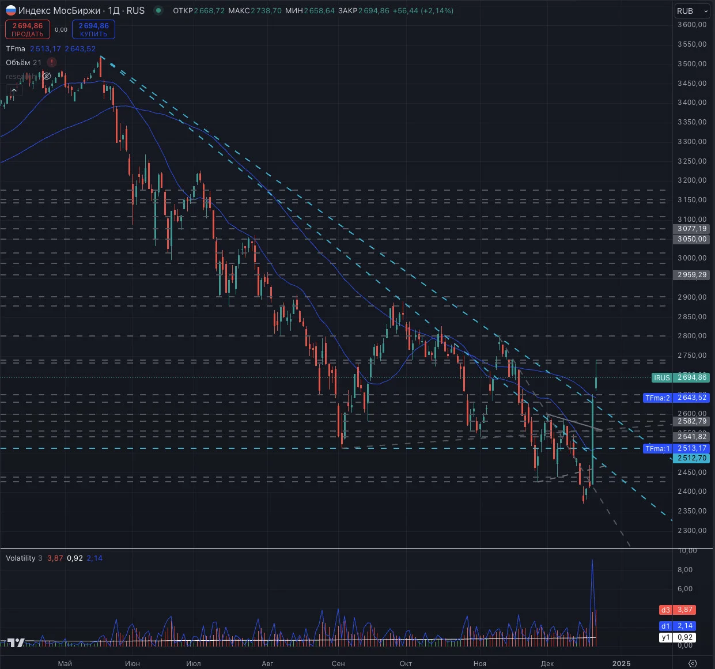This screenshot has height=669, width=715.
Task: Open the RUB currency dropdown
Action: click(693, 11)
